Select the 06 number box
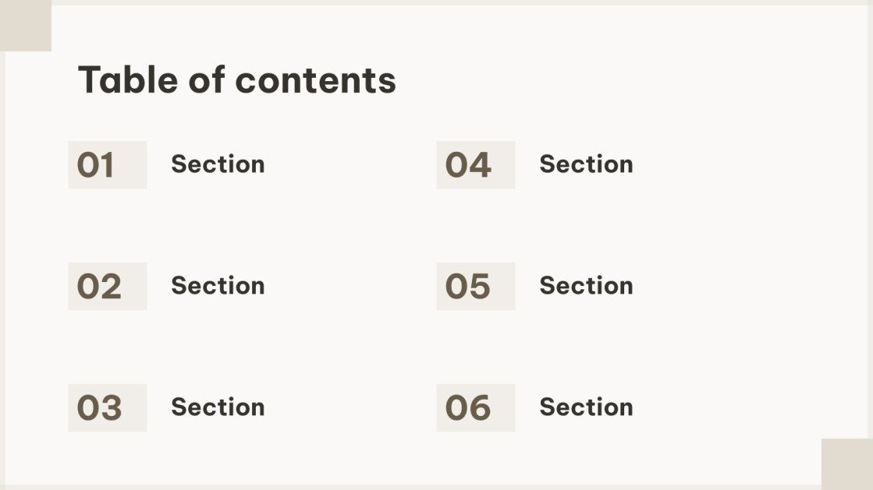873x490 pixels. [475, 407]
